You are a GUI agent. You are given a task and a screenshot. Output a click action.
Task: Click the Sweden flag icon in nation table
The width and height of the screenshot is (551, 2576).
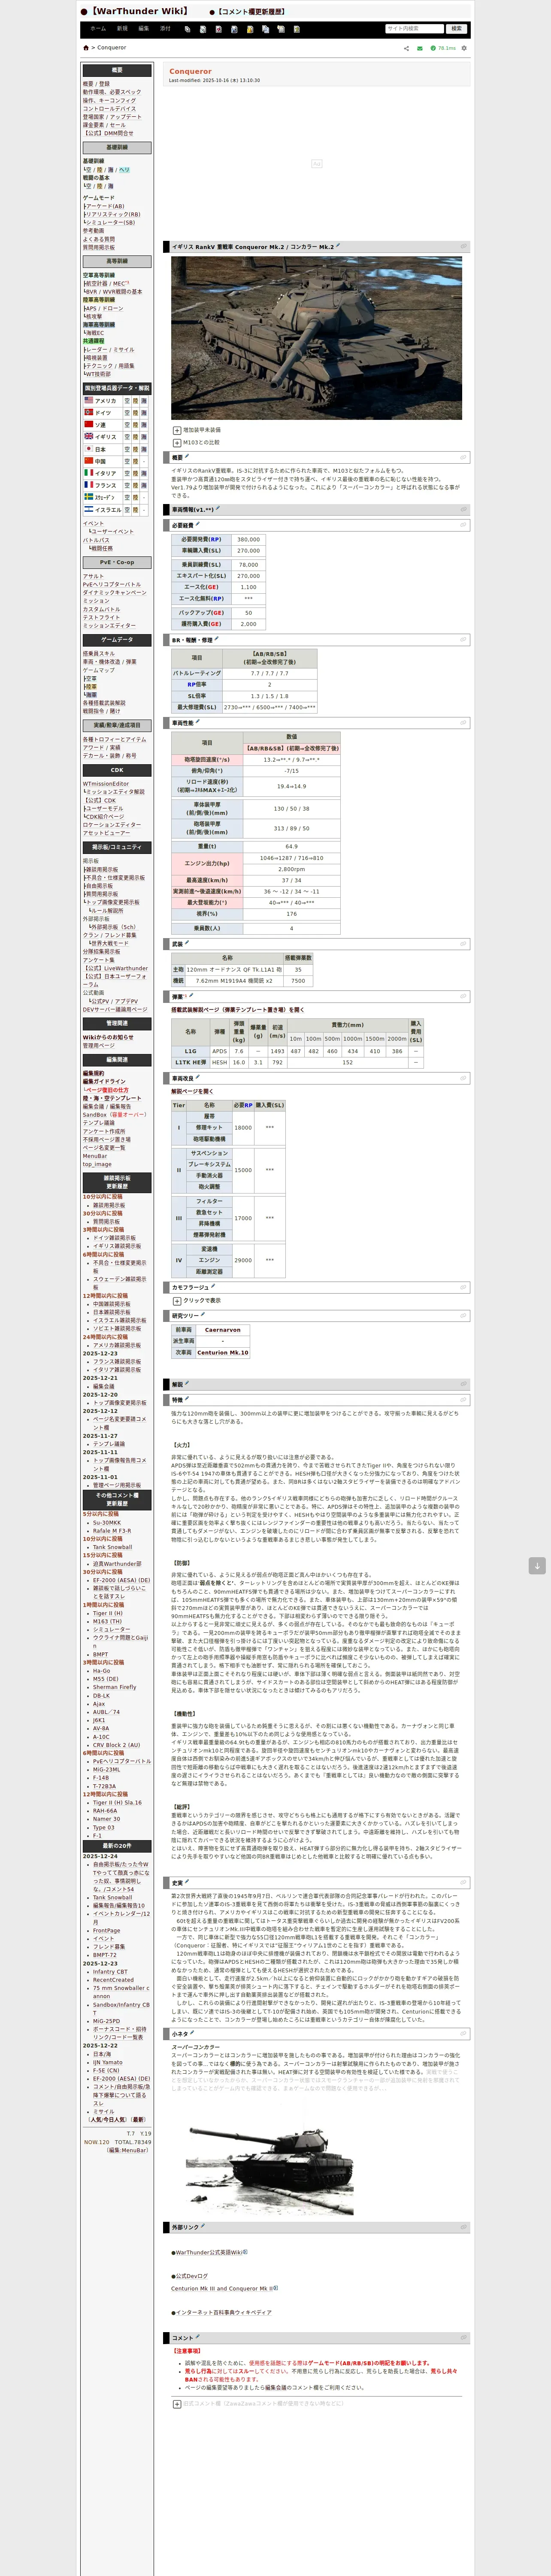pos(88,496)
